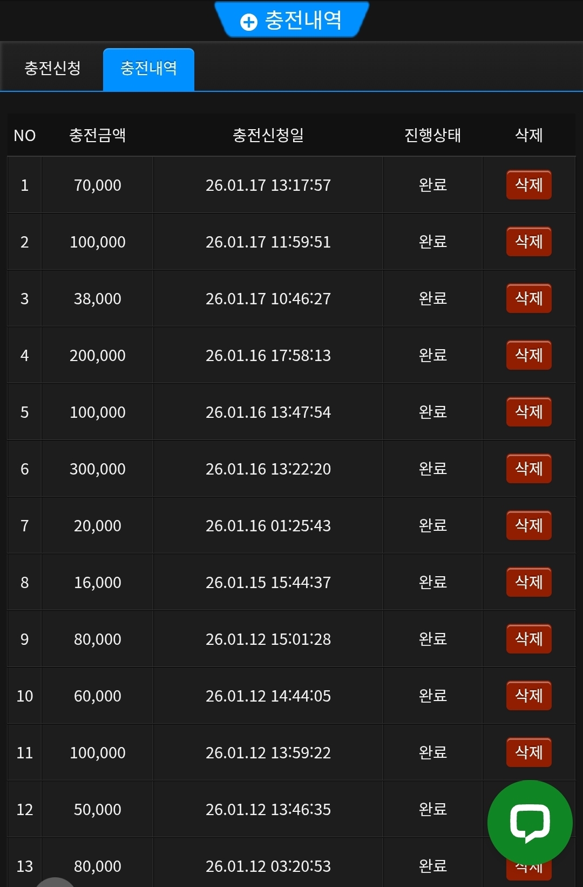Image resolution: width=583 pixels, height=887 pixels.
Task: Delete the 200,000 charge entry
Action: pos(528,355)
